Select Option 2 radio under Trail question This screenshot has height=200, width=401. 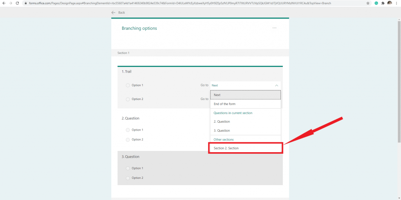(x=128, y=99)
